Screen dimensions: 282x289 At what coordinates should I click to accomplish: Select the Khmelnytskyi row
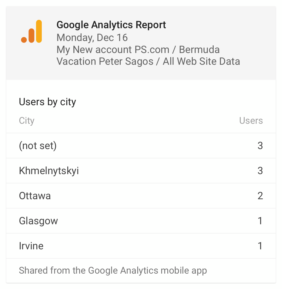click(141, 171)
